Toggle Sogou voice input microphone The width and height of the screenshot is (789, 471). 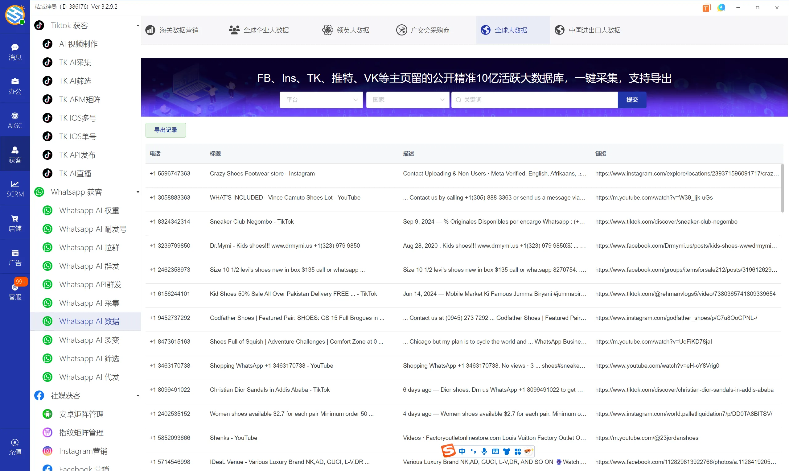pos(484,451)
